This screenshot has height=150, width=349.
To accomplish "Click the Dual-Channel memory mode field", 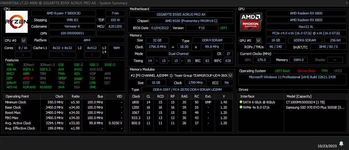I will (179, 54).
